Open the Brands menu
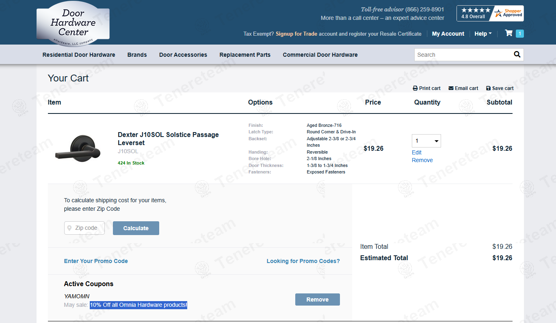Image resolution: width=556 pixels, height=323 pixels. (137, 55)
